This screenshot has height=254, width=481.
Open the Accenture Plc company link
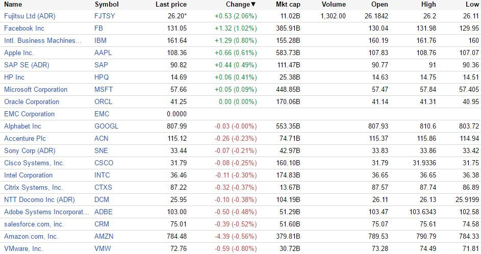[x=25, y=138]
